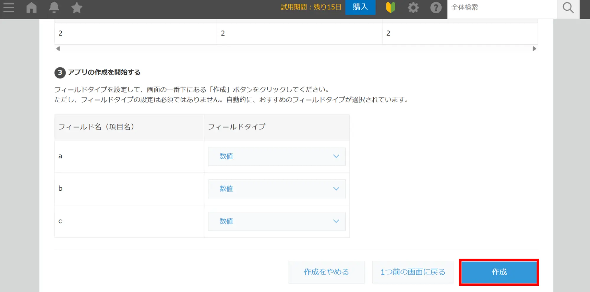Click the フィールドタイプ column header
Screen dimensions: 590x292
[237, 127]
